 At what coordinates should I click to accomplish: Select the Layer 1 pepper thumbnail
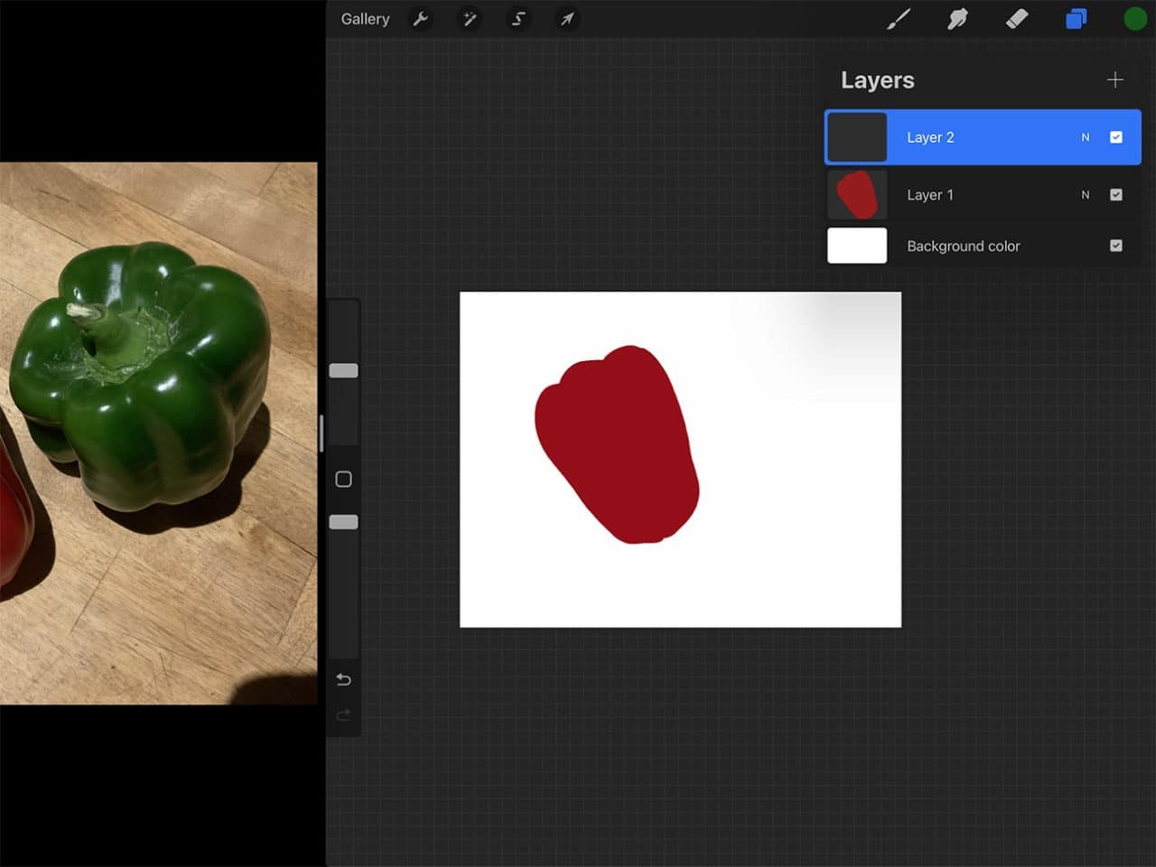coord(856,194)
